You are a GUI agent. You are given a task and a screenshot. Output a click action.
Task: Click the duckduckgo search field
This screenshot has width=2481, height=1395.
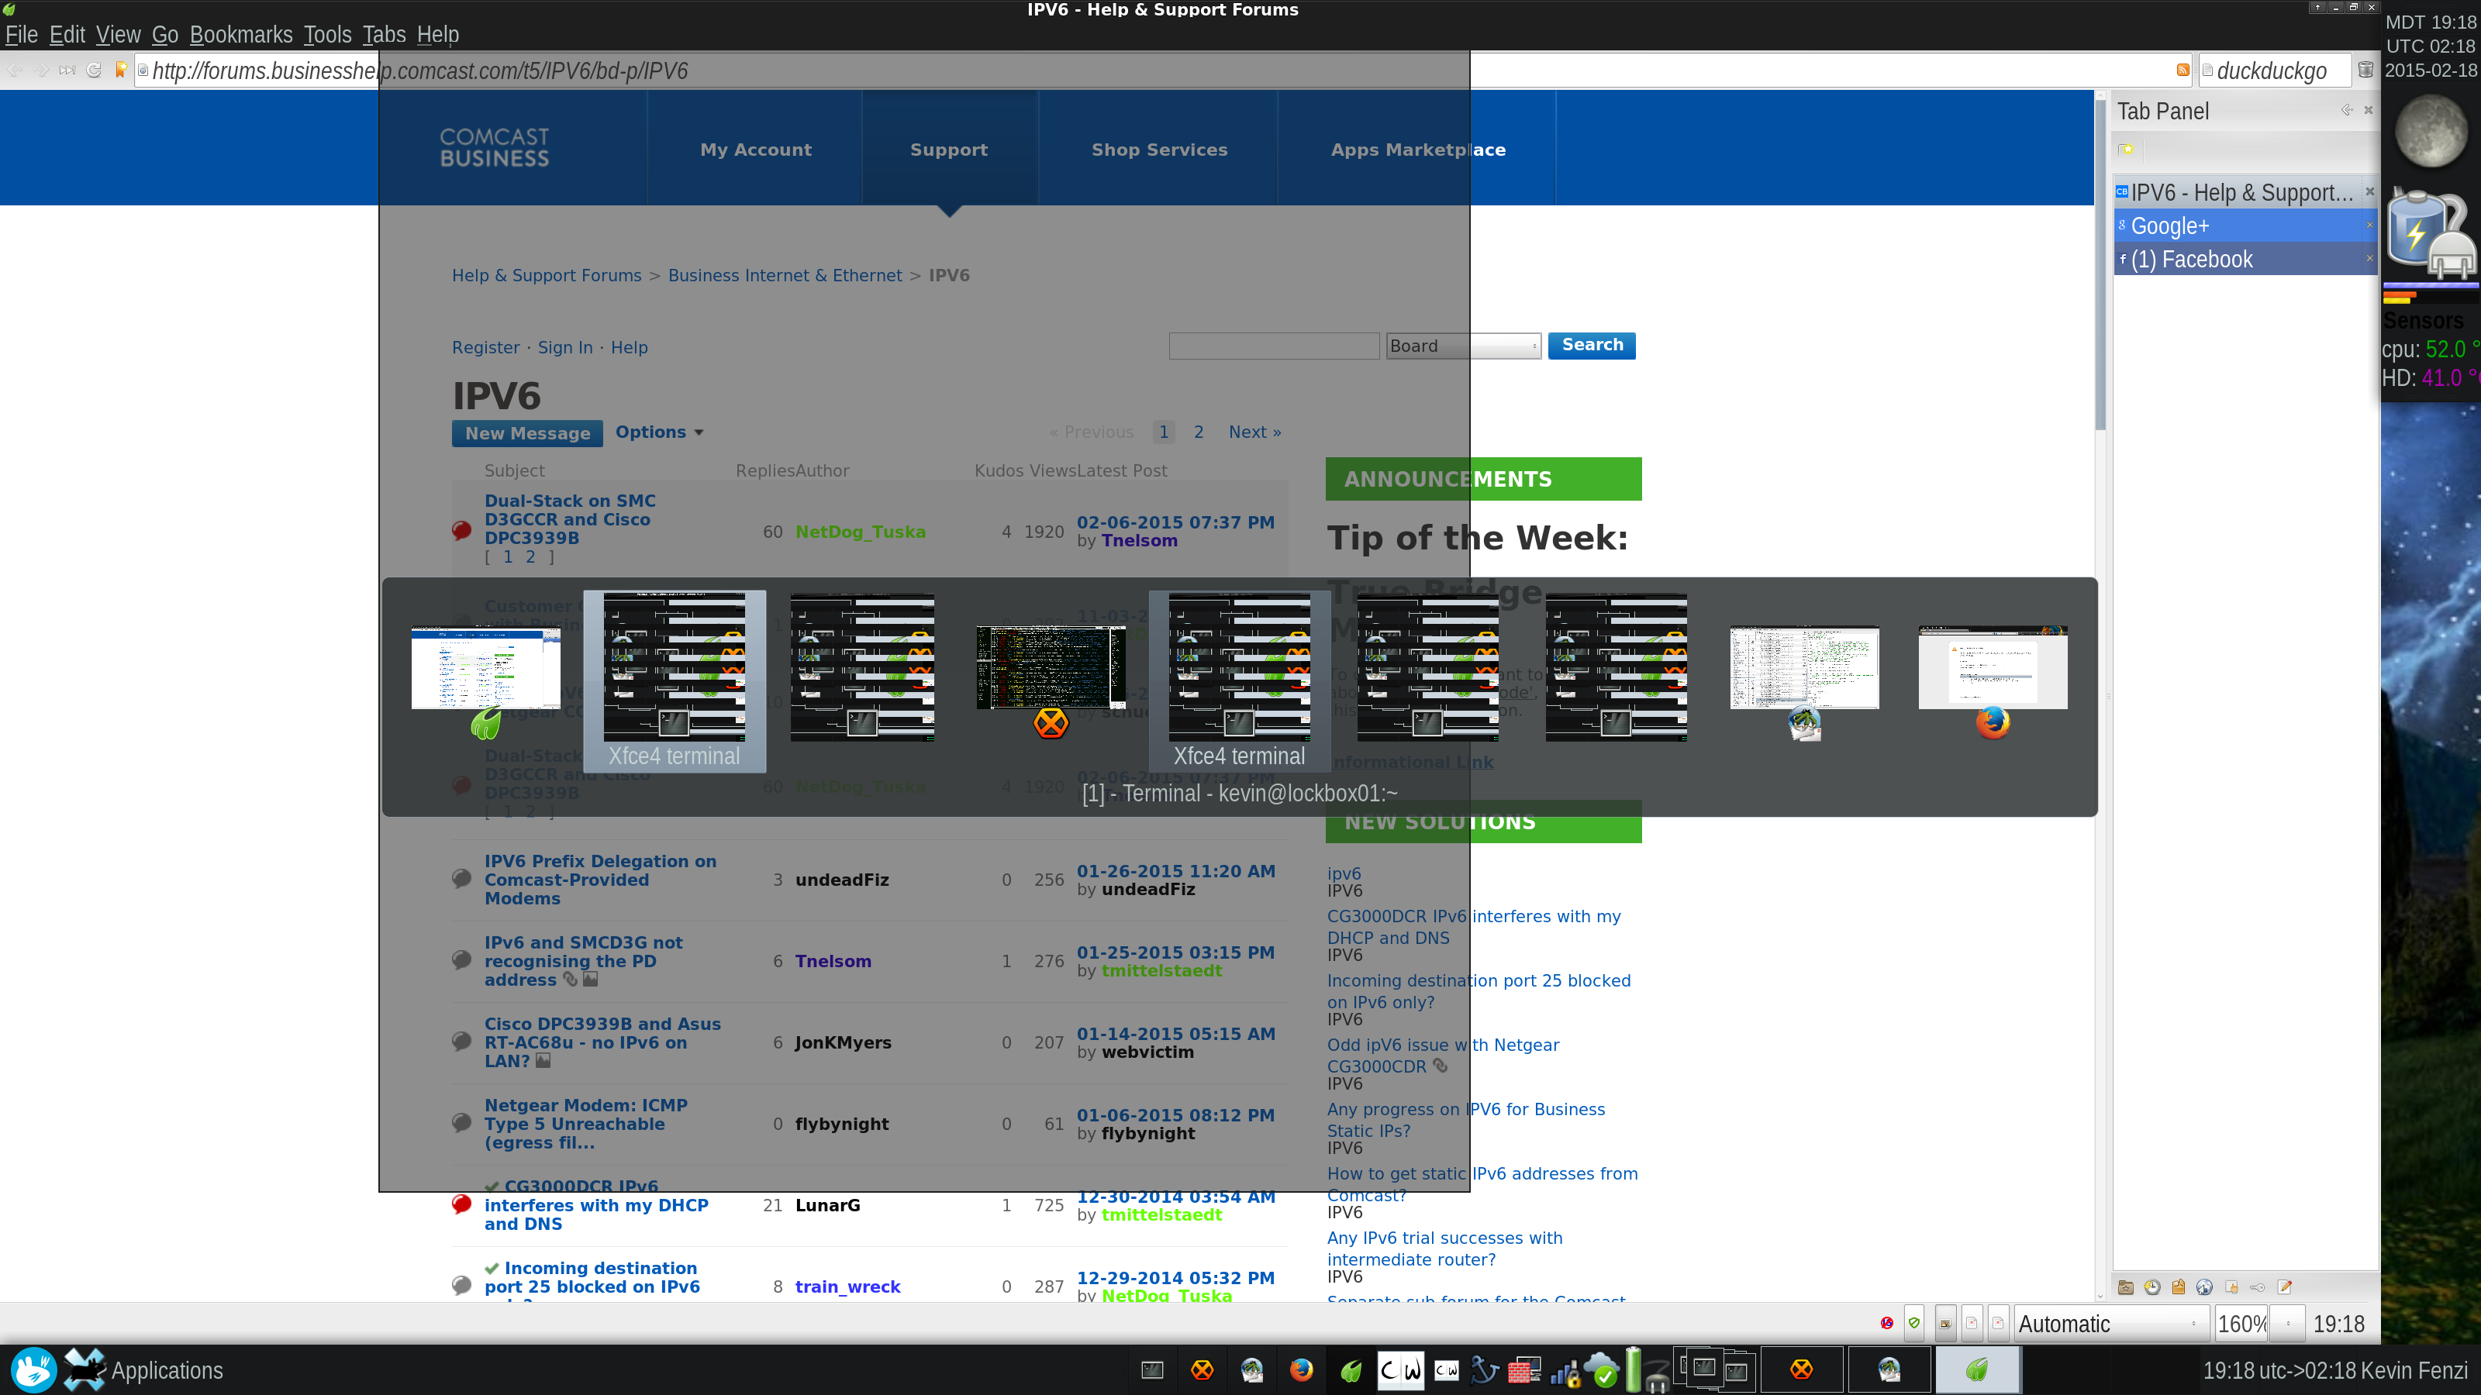click(x=2273, y=71)
